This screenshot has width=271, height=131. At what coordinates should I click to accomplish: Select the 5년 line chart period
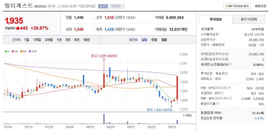coord(77,40)
